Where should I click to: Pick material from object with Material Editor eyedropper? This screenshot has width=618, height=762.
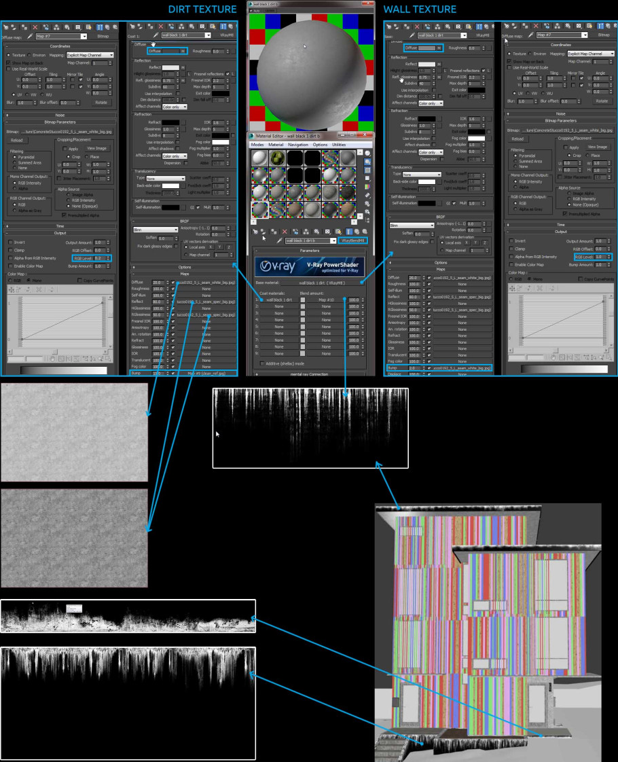(x=279, y=240)
